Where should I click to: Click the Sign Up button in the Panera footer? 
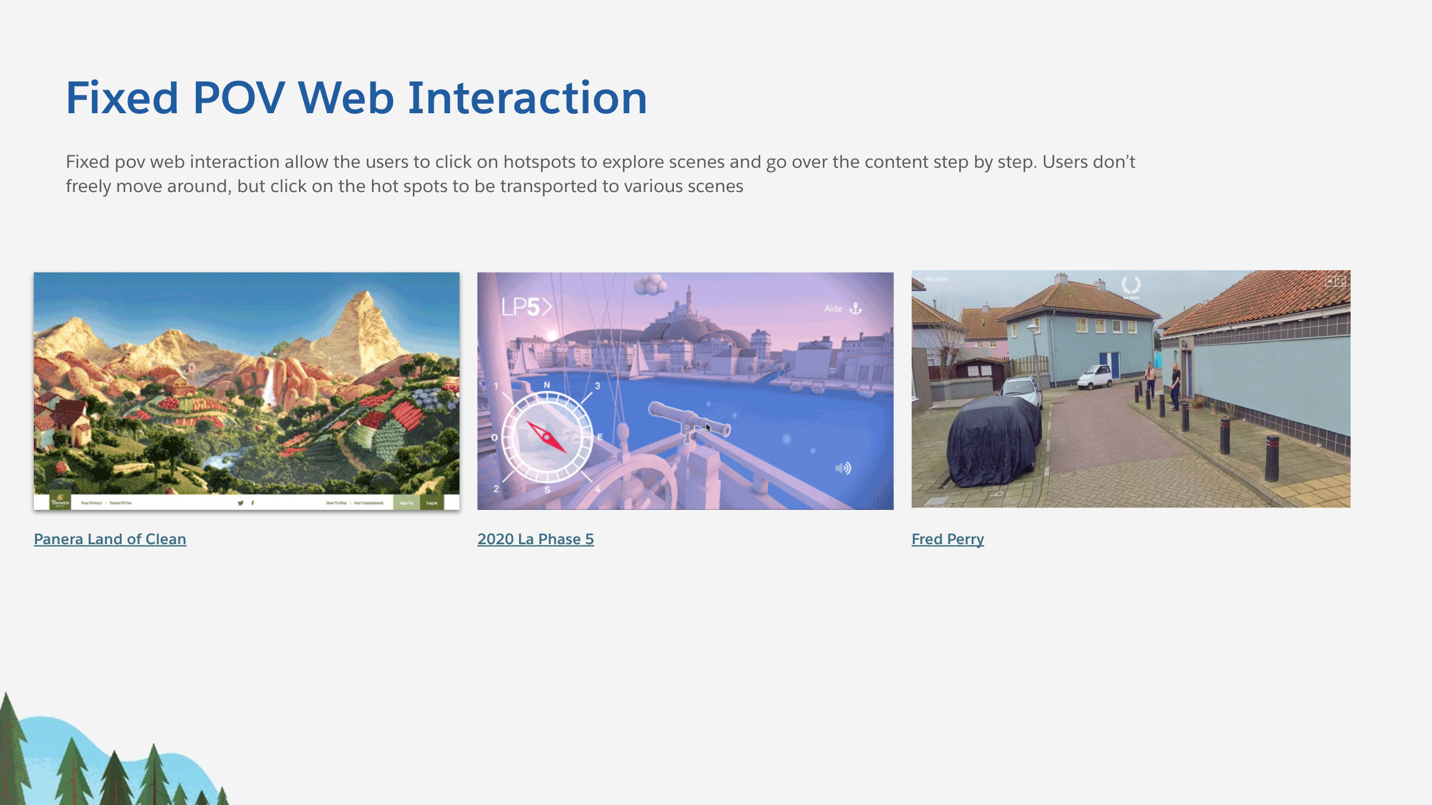[406, 503]
